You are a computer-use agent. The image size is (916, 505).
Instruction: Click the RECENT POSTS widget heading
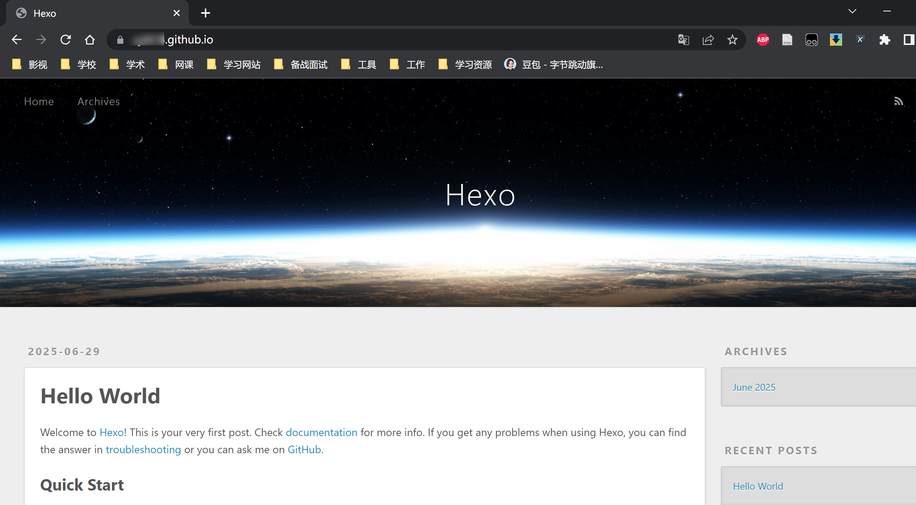(x=771, y=450)
